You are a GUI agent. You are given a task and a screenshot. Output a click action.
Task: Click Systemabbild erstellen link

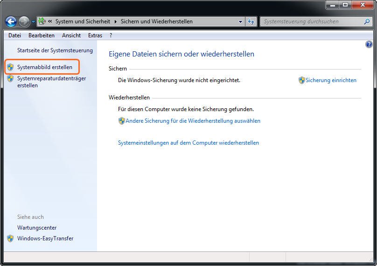(x=45, y=67)
